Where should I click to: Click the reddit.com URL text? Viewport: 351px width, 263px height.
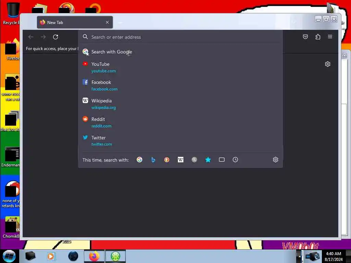[x=101, y=126]
